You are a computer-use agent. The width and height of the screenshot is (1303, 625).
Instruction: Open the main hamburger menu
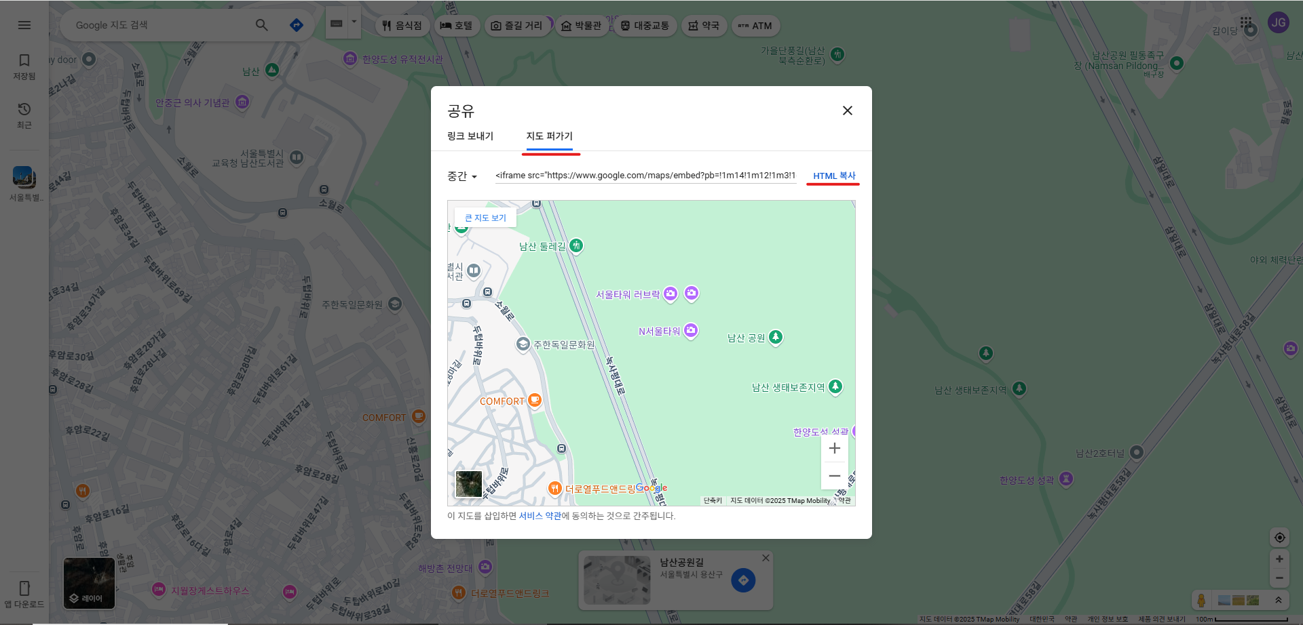(24, 25)
